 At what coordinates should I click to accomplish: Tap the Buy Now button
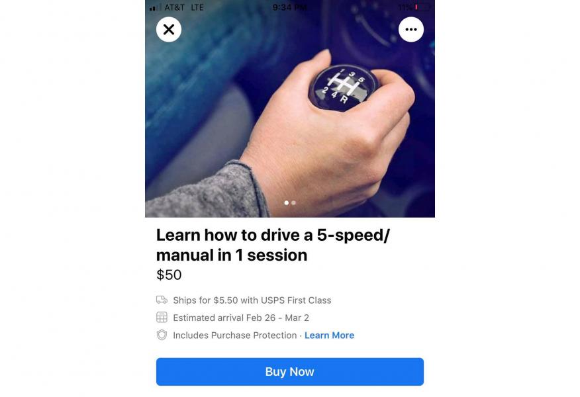[x=289, y=371]
